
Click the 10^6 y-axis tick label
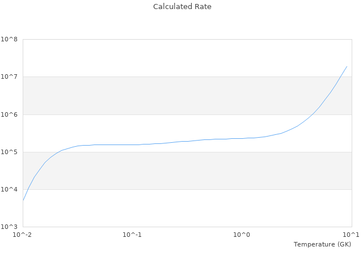click(x=9, y=114)
